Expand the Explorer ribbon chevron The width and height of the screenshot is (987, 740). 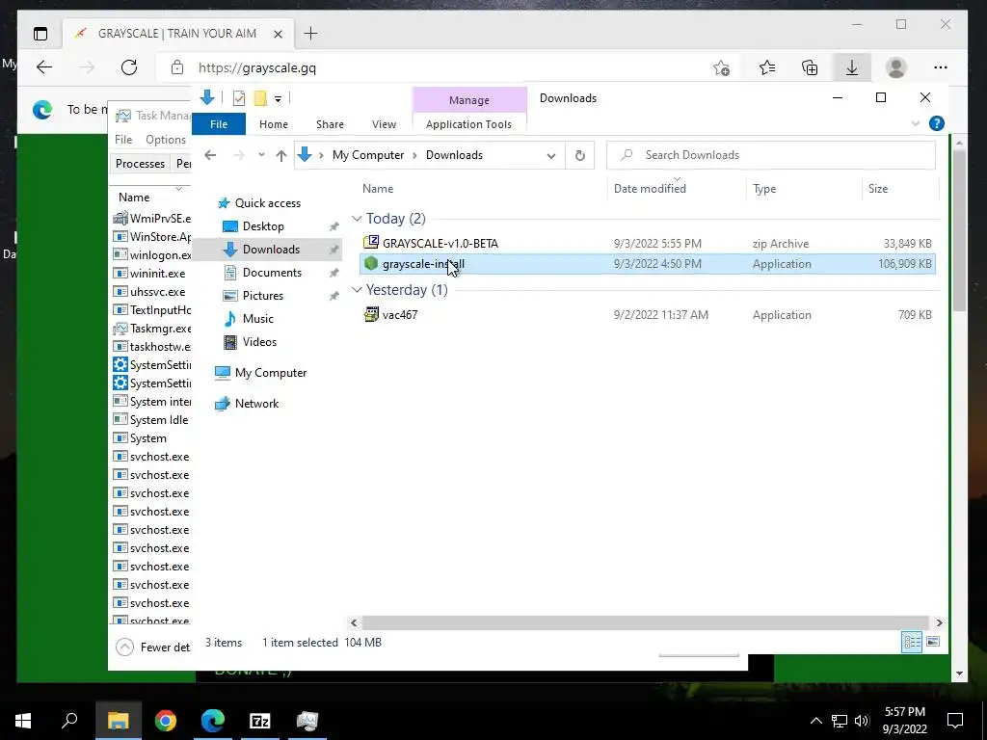(916, 124)
